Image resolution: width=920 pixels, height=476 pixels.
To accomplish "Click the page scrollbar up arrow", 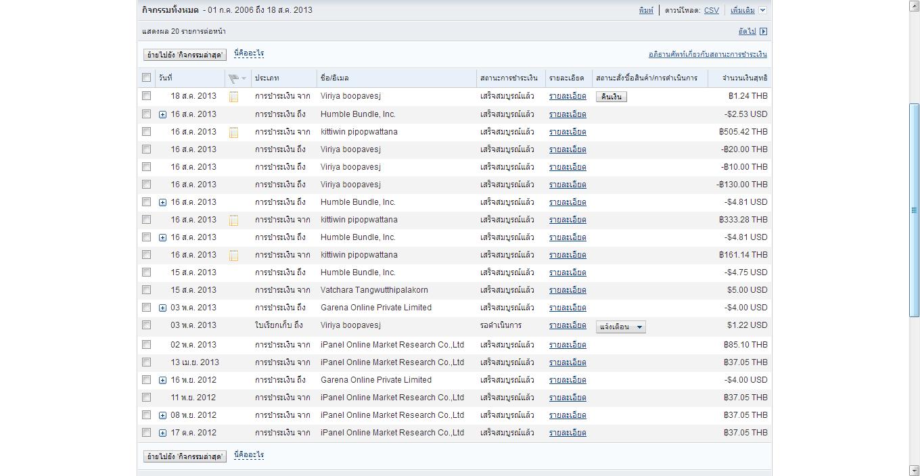I will point(914,5).
